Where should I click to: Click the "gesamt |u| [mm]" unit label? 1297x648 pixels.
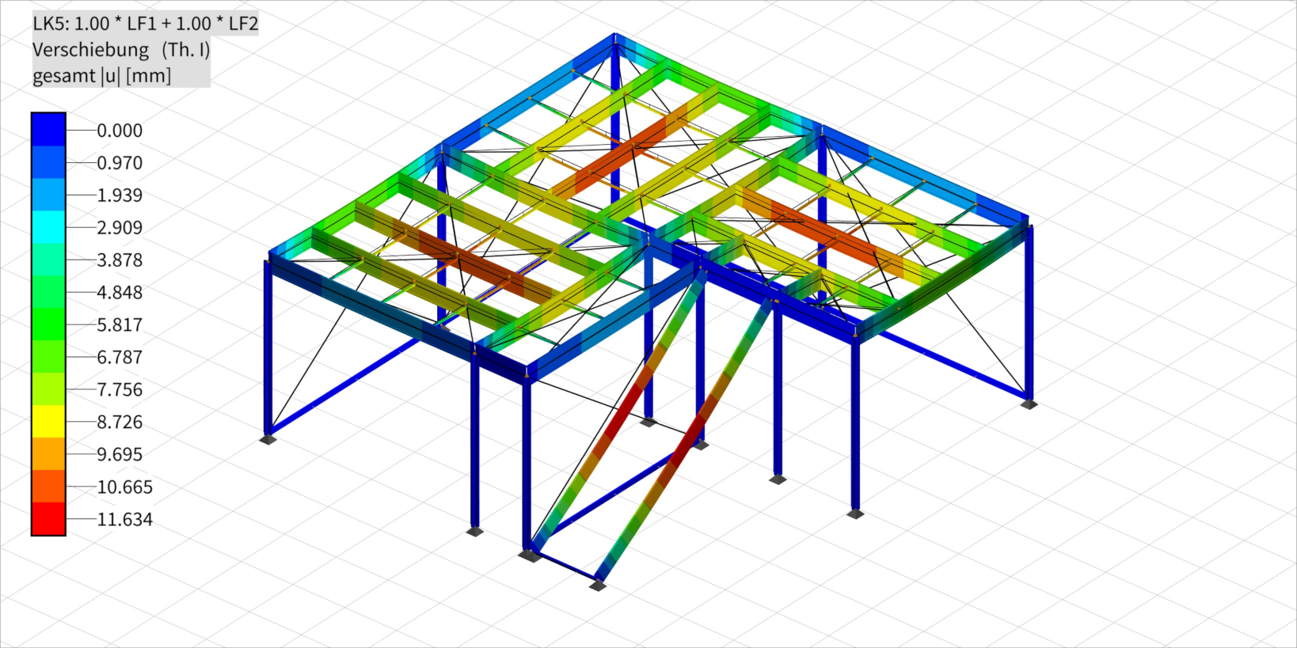101,76
